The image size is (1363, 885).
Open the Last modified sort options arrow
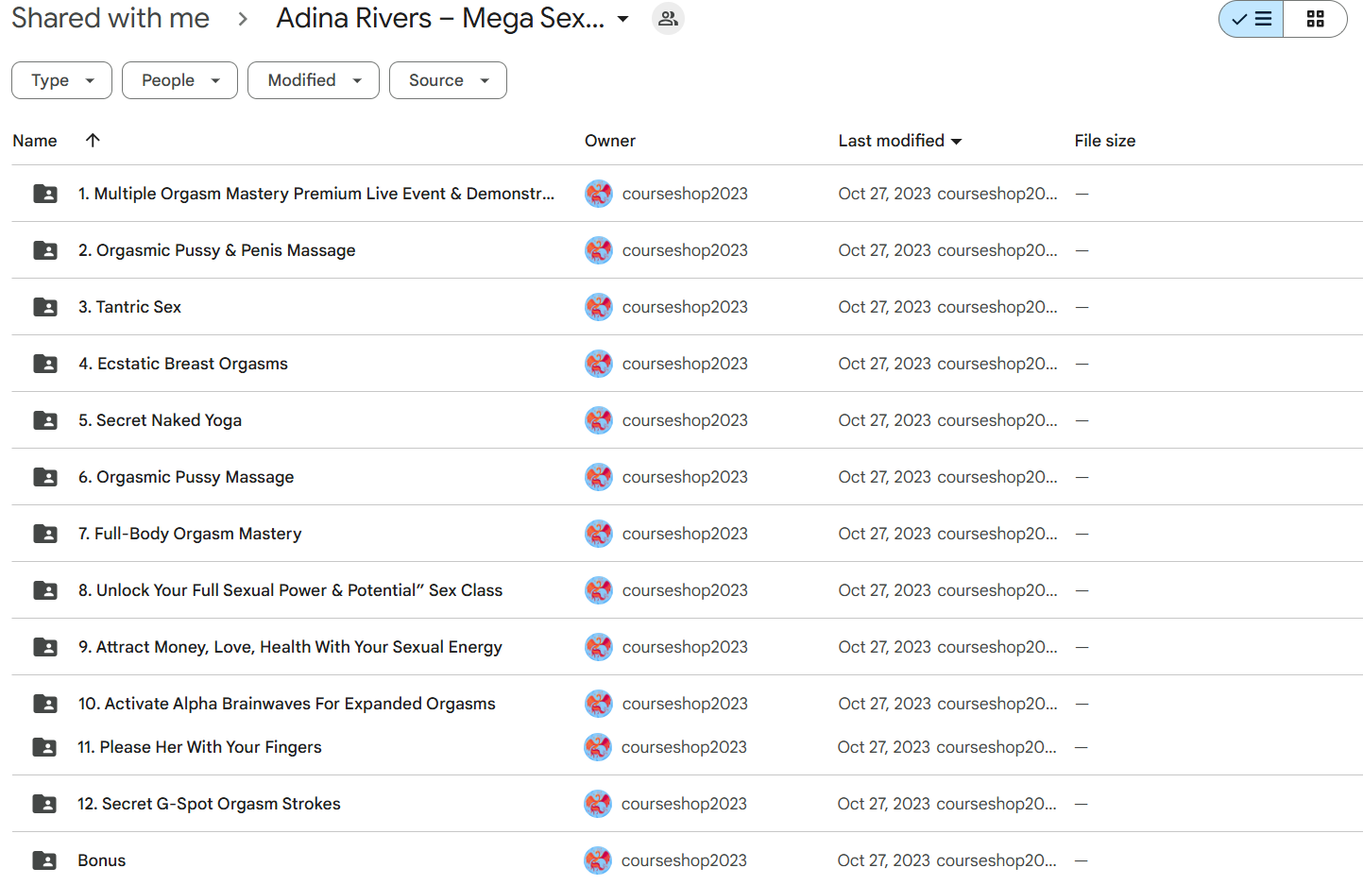click(956, 142)
